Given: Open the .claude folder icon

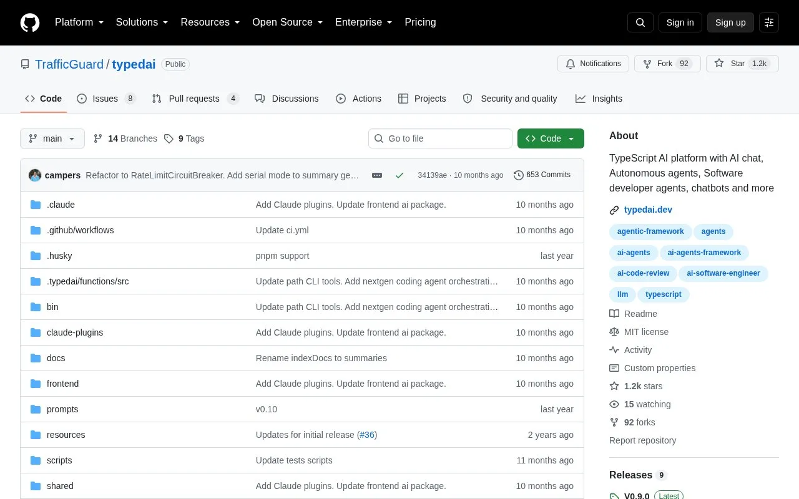Looking at the screenshot, I should (36, 205).
